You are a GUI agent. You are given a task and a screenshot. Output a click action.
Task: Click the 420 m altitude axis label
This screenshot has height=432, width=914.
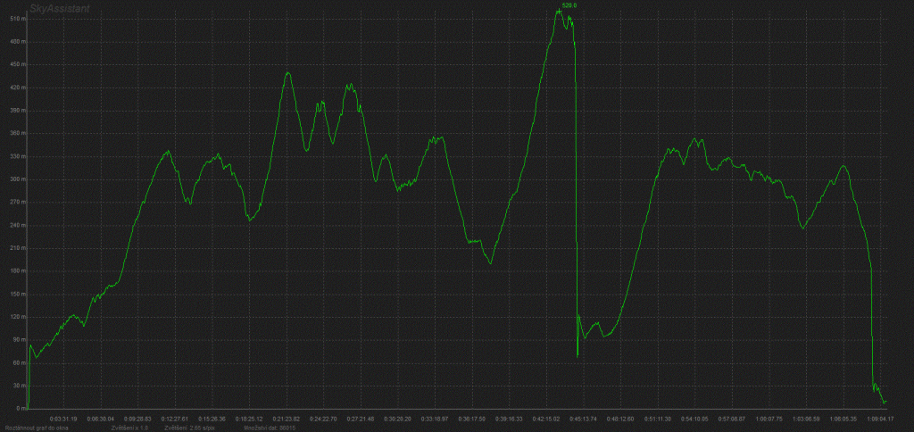[x=17, y=87]
